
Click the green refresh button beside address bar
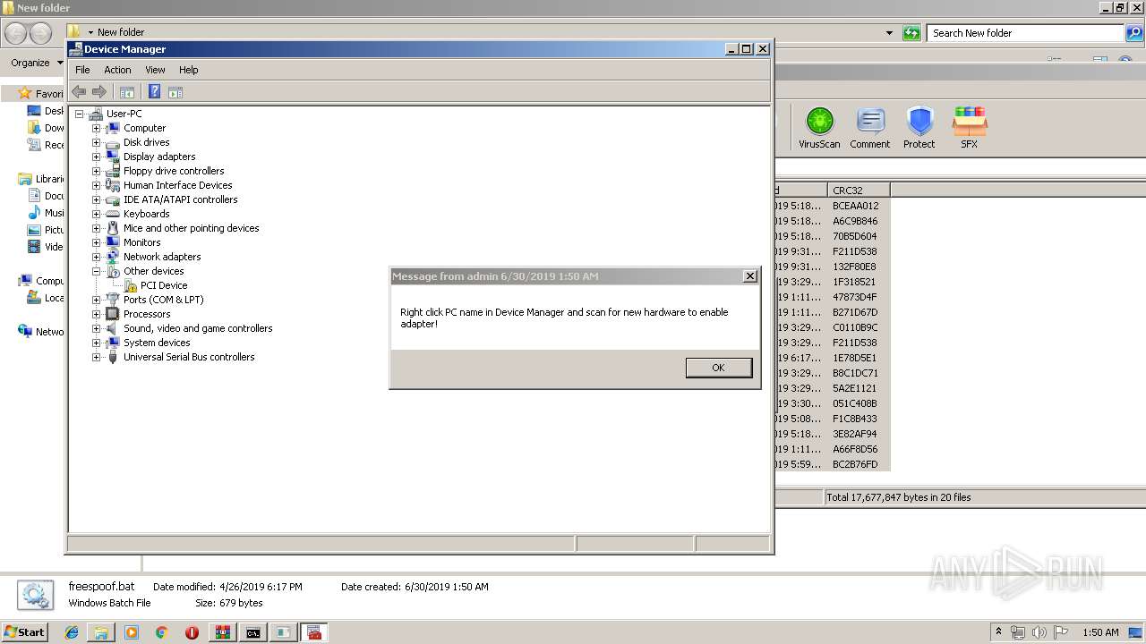coord(911,33)
